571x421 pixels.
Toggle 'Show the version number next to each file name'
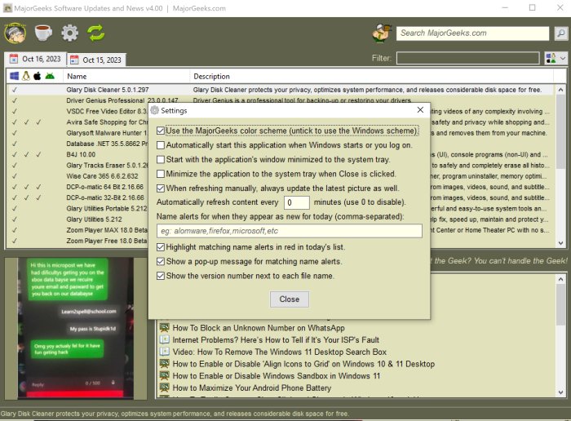(x=161, y=276)
